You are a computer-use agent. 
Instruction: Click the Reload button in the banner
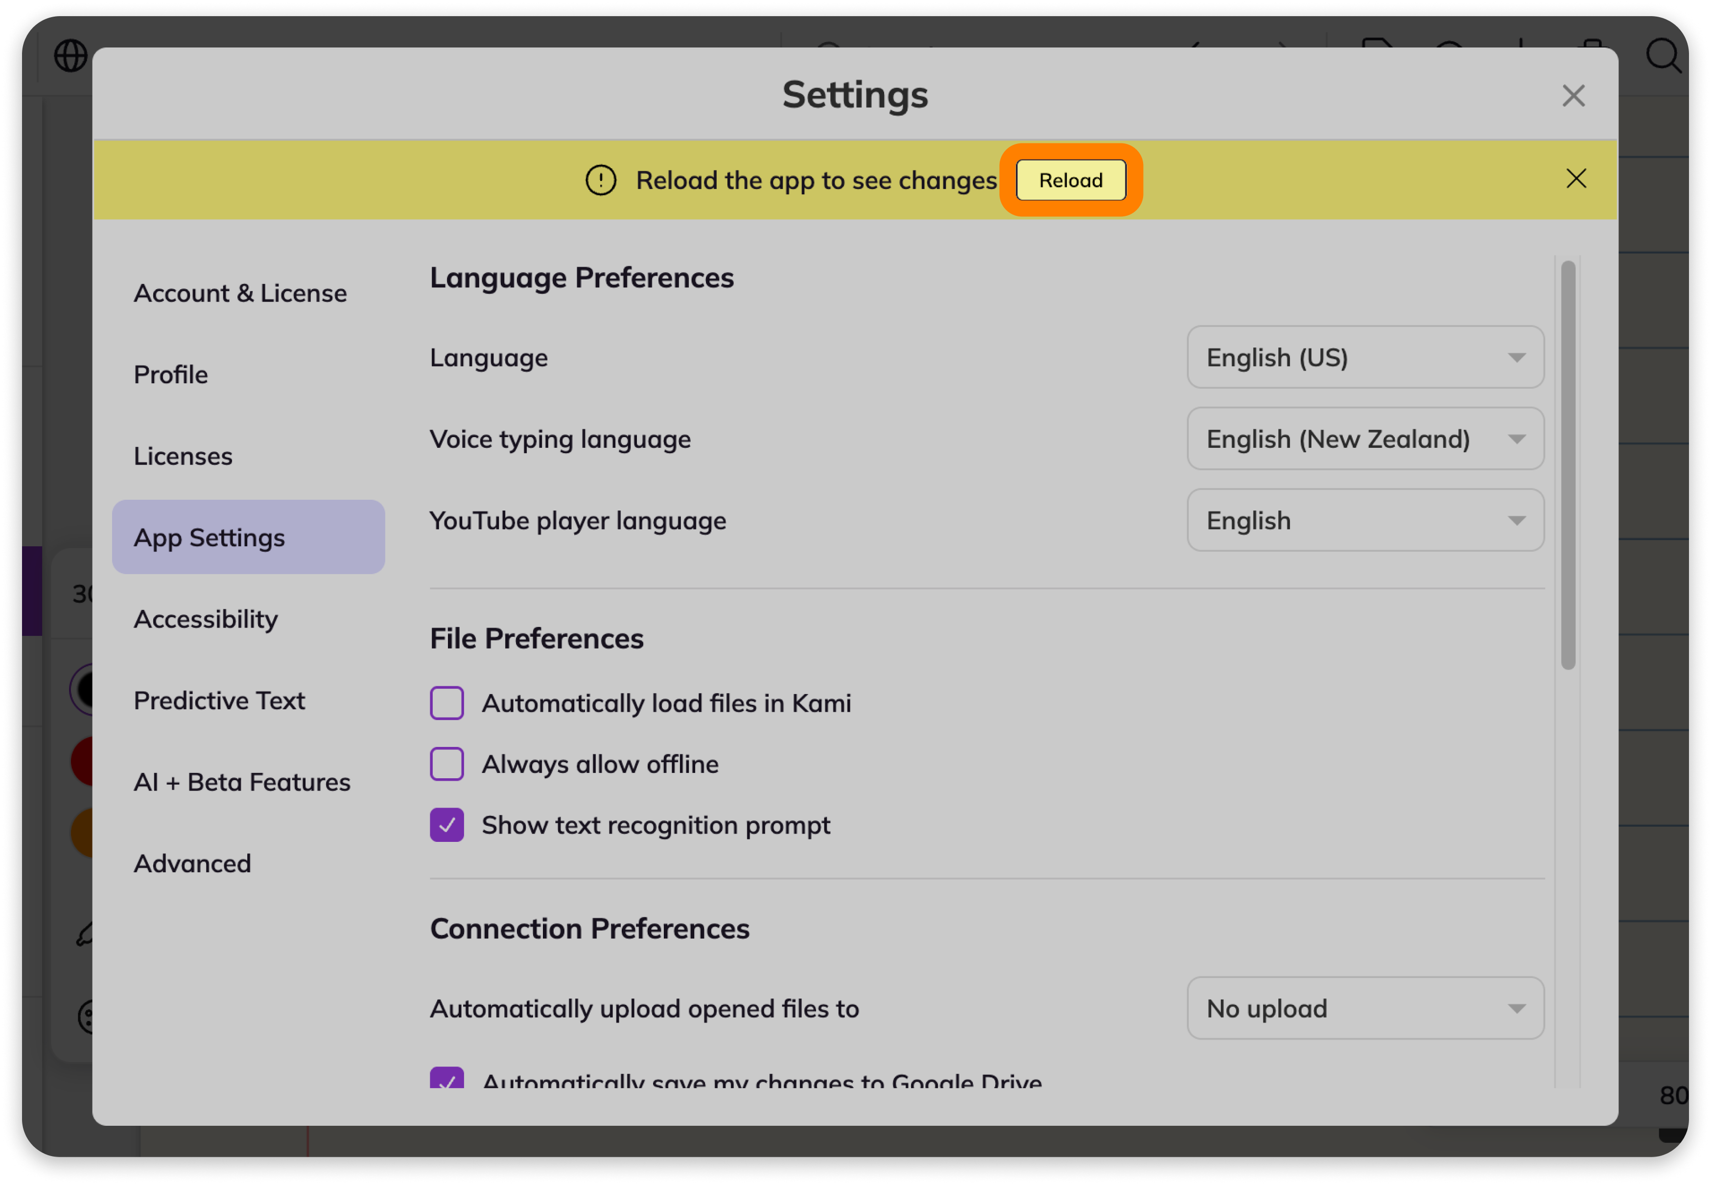(1070, 181)
